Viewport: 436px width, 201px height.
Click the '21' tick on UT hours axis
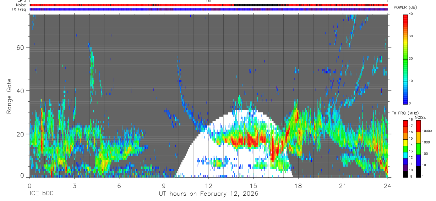[343, 186]
